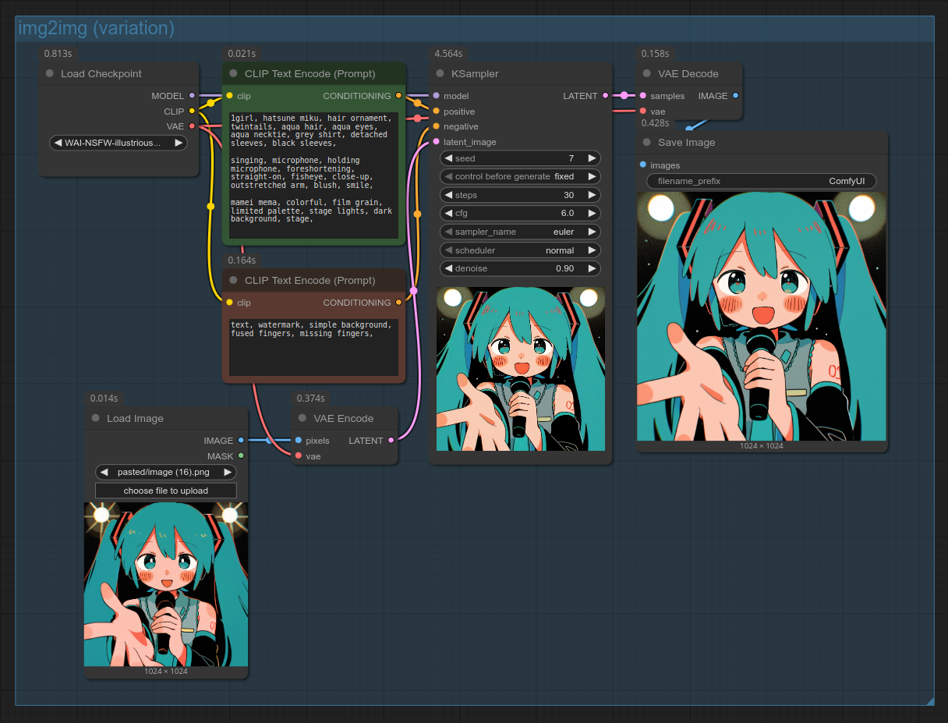Select the next checkpoint with the right arrow
This screenshot has width=948, height=723.
pos(179,143)
